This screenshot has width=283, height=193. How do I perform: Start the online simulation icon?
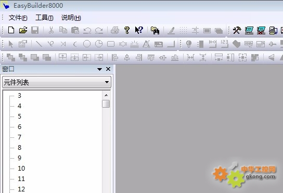261,30
